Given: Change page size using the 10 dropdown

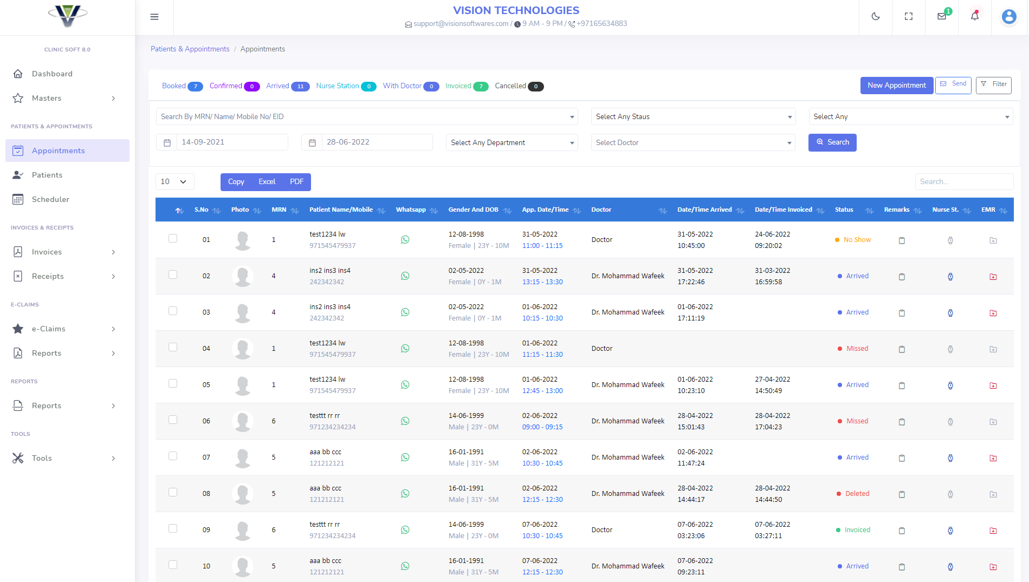Looking at the screenshot, I should click(174, 181).
